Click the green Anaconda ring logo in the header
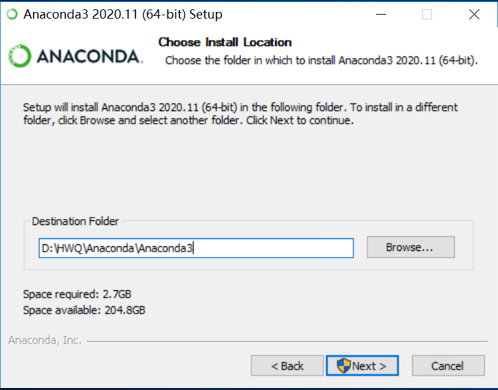 click(x=20, y=56)
